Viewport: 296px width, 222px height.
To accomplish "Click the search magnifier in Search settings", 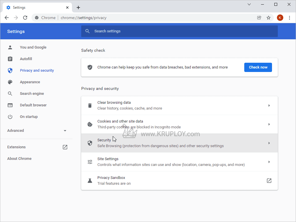I will coord(87,31).
